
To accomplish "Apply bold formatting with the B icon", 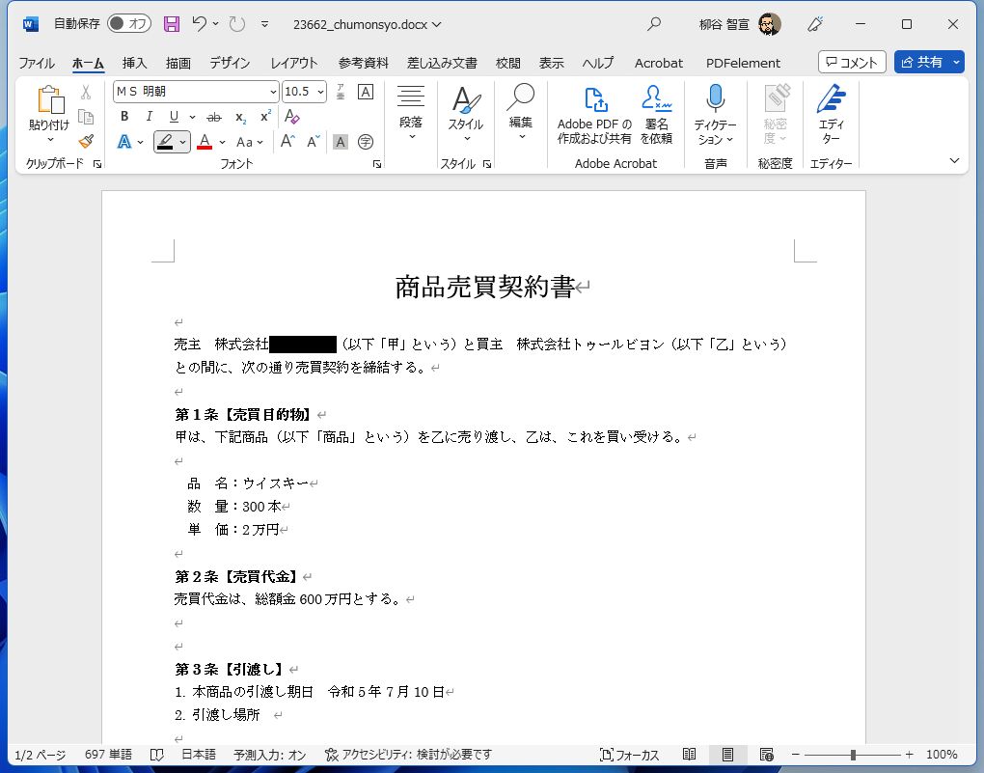I will pyautogui.click(x=124, y=115).
